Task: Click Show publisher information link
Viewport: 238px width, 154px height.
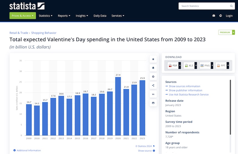Action: pos(185,90)
